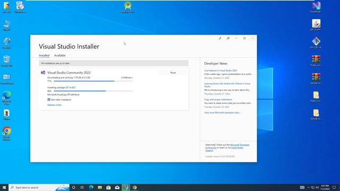The height and width of the screenshot is (191, 340).
Task: Show hidden tray icons chevron
Action: [309, 187]
